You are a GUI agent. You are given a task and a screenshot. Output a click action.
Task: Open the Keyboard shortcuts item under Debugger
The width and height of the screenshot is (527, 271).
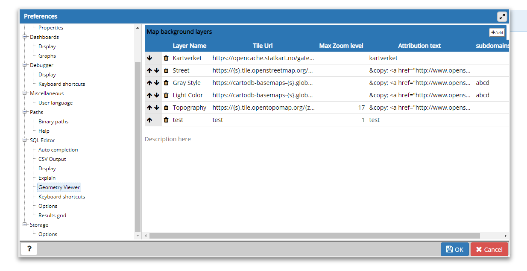coord(61,84)
